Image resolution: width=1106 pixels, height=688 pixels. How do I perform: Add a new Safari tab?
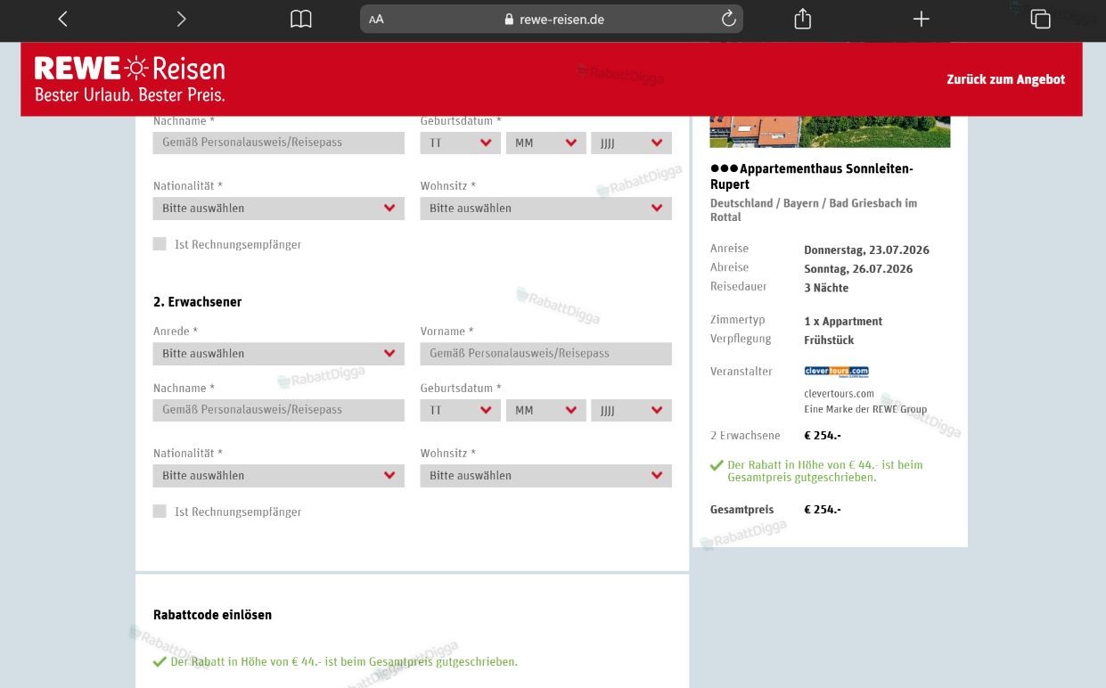922,19
